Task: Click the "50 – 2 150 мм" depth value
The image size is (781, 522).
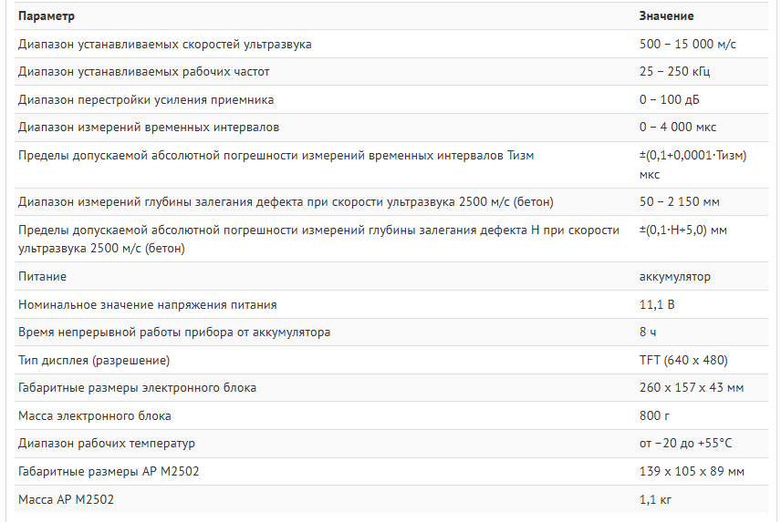Action: click(x=680, y=201)
